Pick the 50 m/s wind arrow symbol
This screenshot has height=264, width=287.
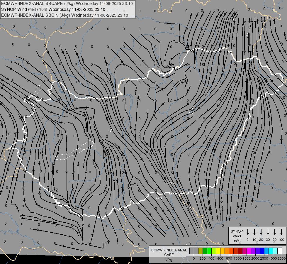(275, 232)
